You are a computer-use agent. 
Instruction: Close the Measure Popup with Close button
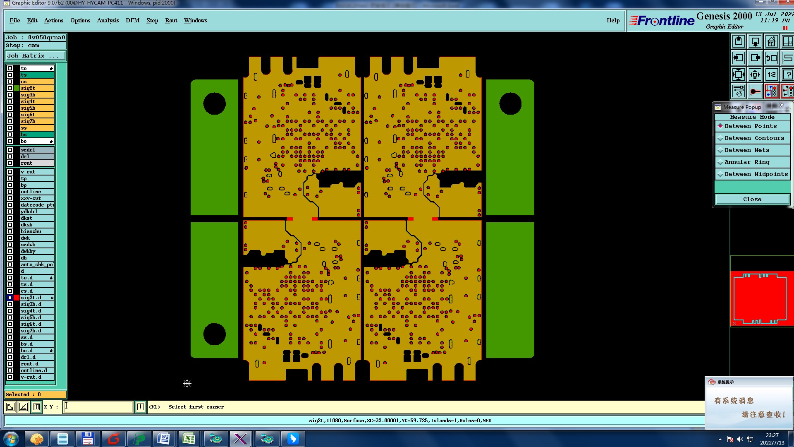pyautogui.click(x=752, y=199)
